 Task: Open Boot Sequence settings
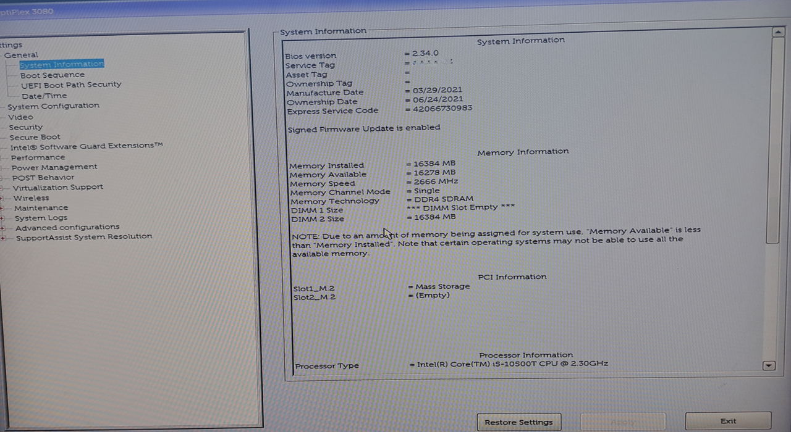point(53,75)
